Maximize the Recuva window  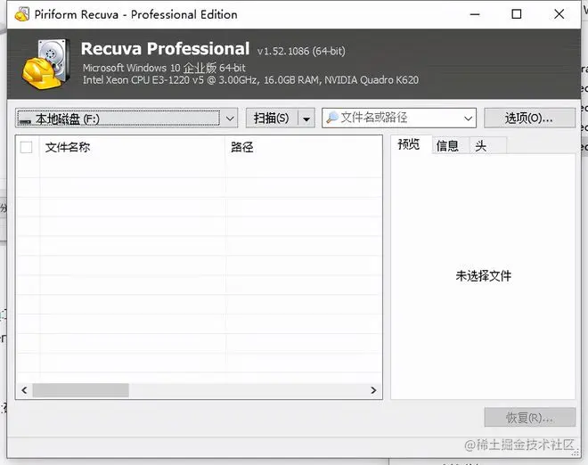pyautogui.click(x=517, y=14)
